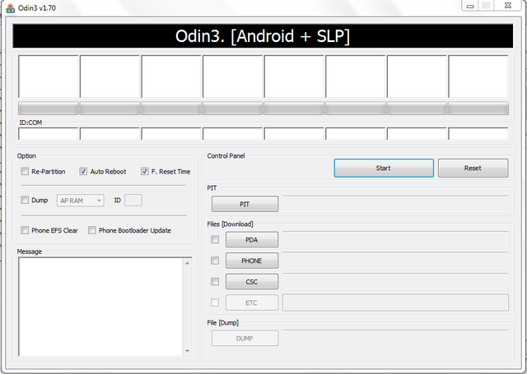
Task: Choose a PDA firmware file
Action: [x=252, y=239]
